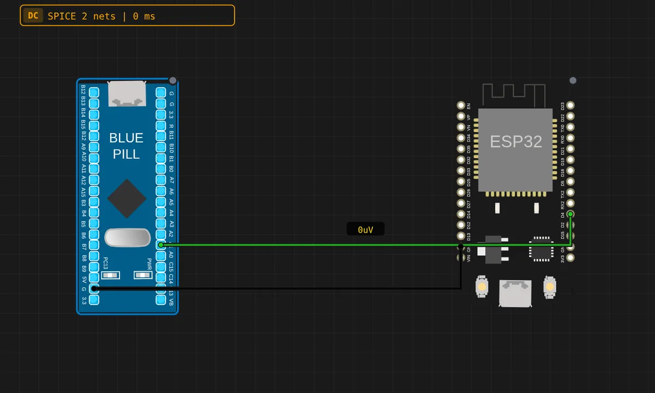Click the Blue Pill R reset pin
Viewport: 655px width, 393px height.
point(160,125)
